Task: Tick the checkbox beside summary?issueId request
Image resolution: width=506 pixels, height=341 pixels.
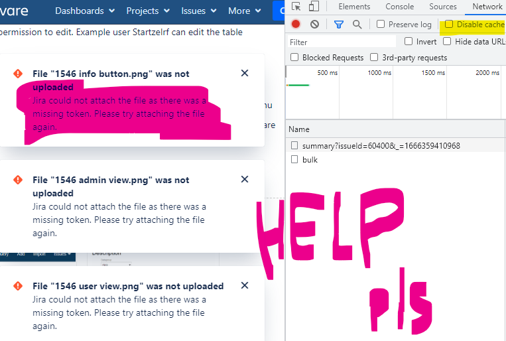Action: (294, 146)
